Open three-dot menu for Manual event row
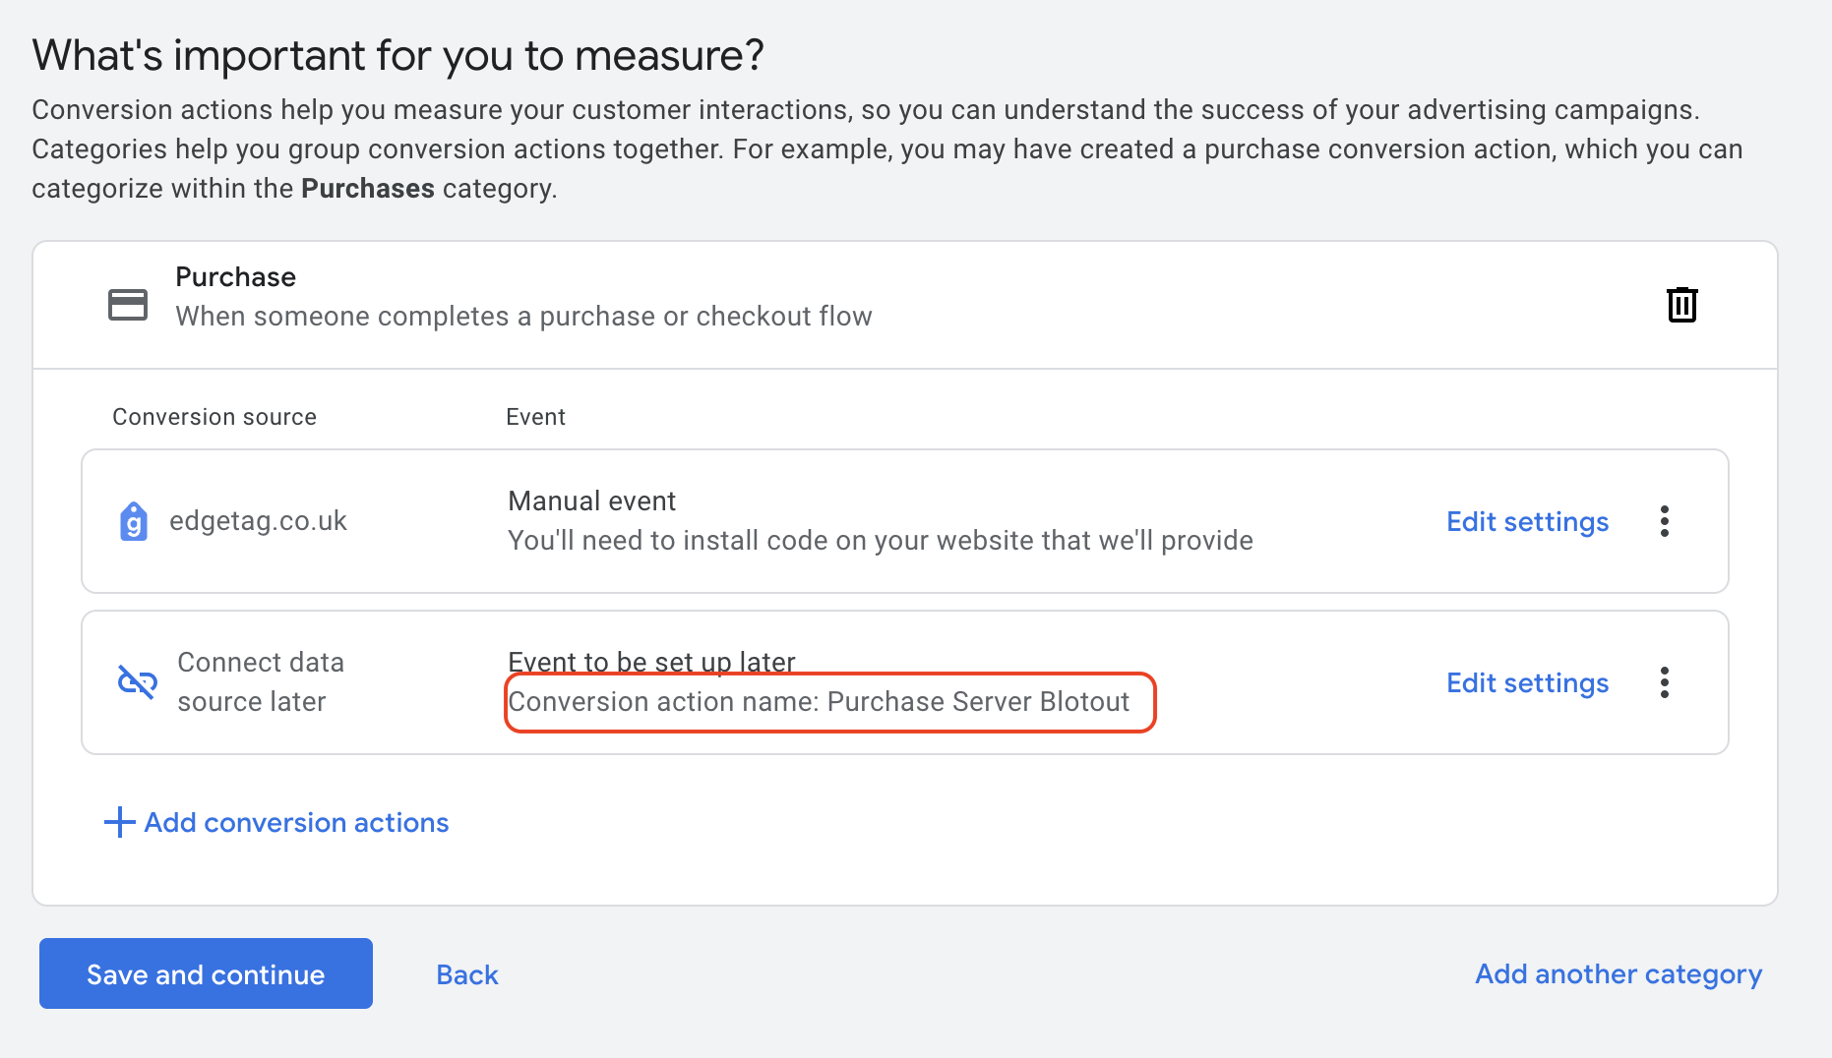This screenshot has height=1058, width=1832. (x=1664, y=521)
